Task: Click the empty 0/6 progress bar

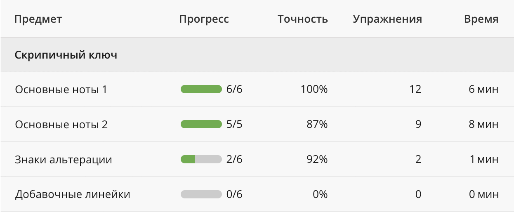Action: [201, 194]
